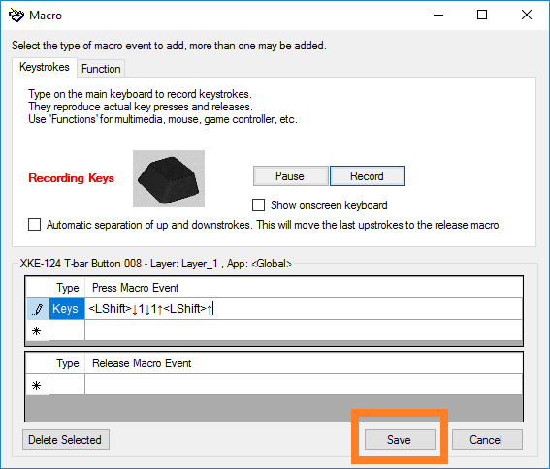Save the macro
This screenshot has width=550, height=469.
[400, 440]
